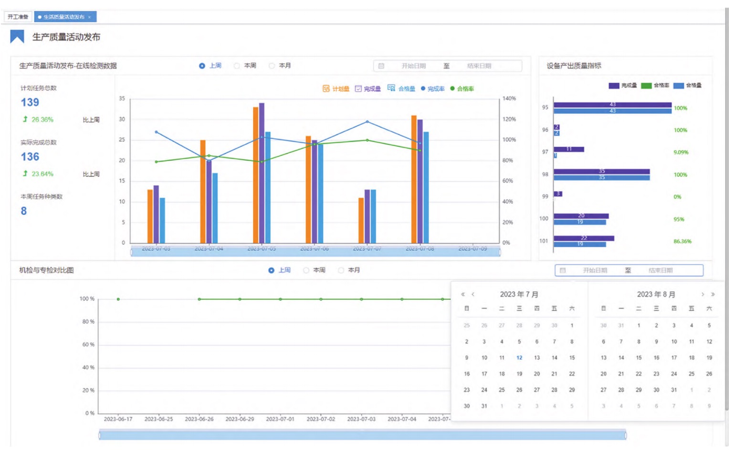Toggle the 合格量 legend icon in line chart
The height and width of the screenshot is (452, 734).
pyautogui.click(x=391, y=88)
